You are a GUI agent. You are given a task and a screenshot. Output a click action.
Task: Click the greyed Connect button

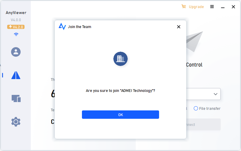pos(203,124)
